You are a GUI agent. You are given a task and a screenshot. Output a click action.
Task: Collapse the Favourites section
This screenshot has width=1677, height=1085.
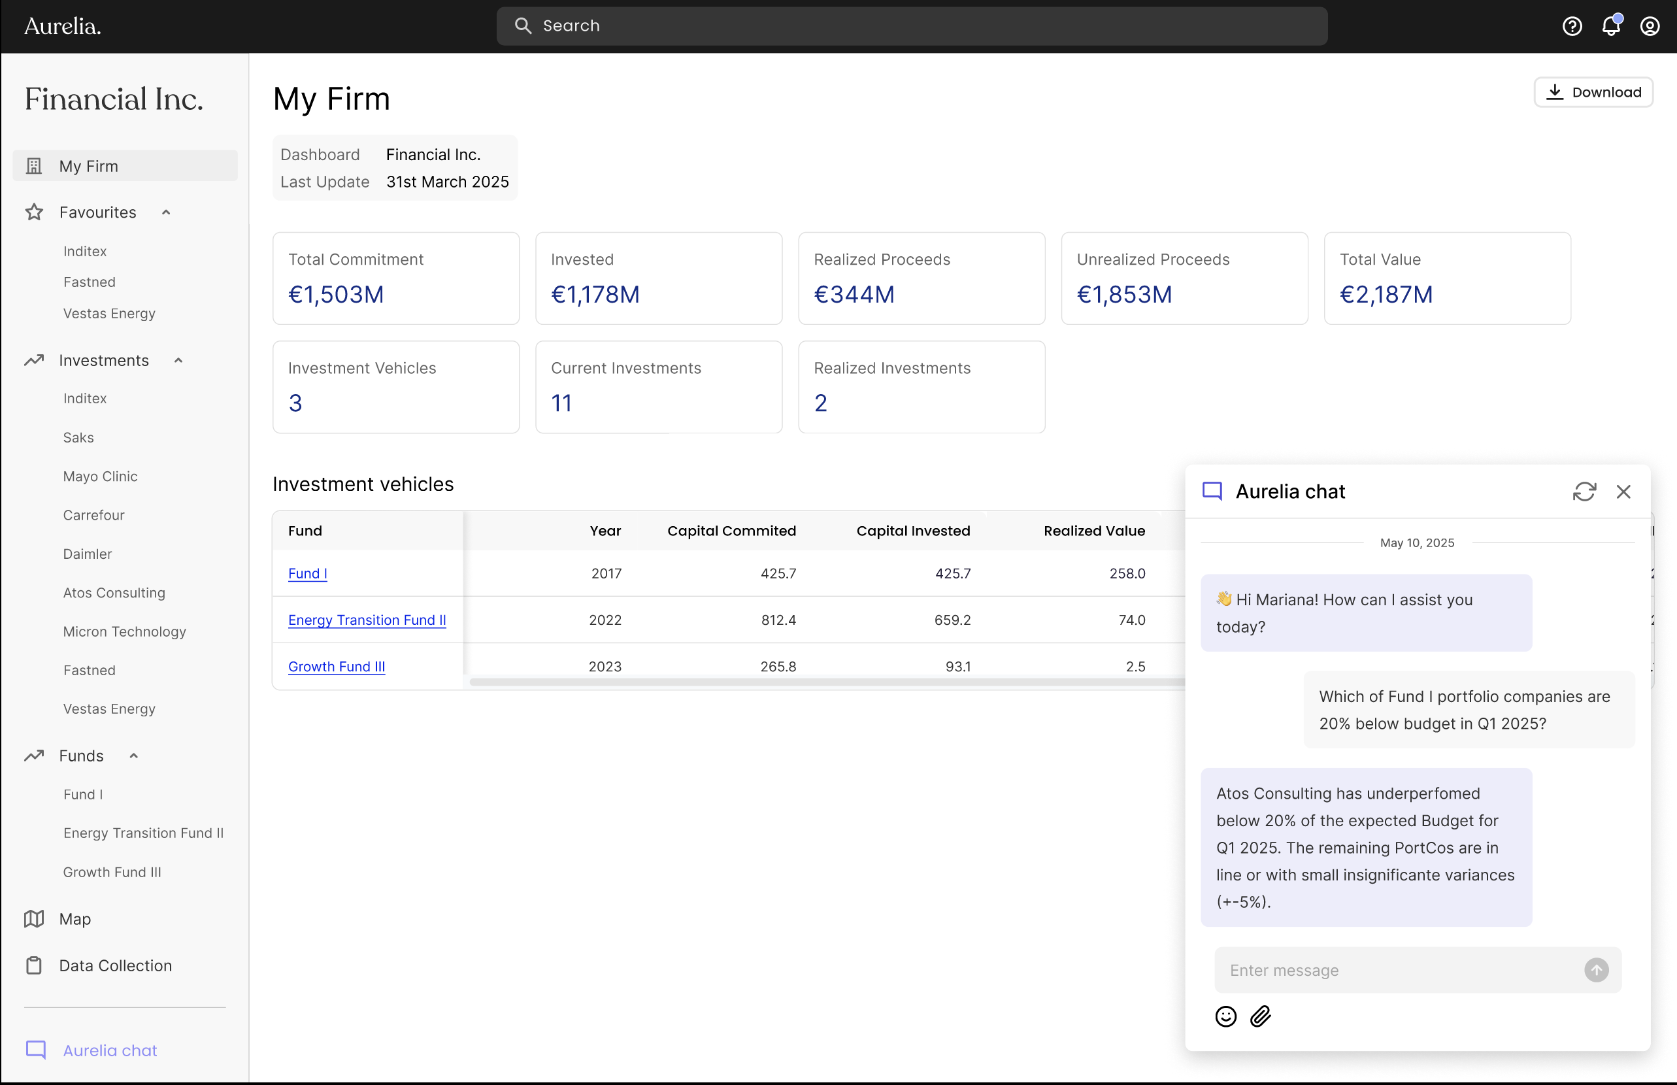(166, 212)
